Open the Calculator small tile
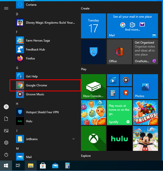 113,93
